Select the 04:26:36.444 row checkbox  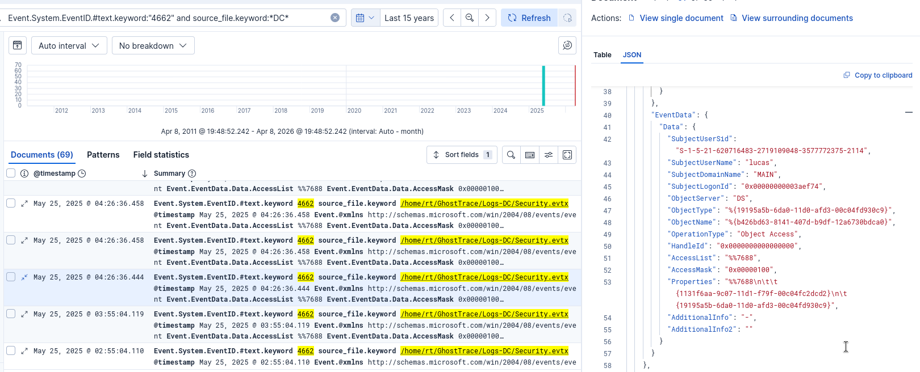pos(11,277)
